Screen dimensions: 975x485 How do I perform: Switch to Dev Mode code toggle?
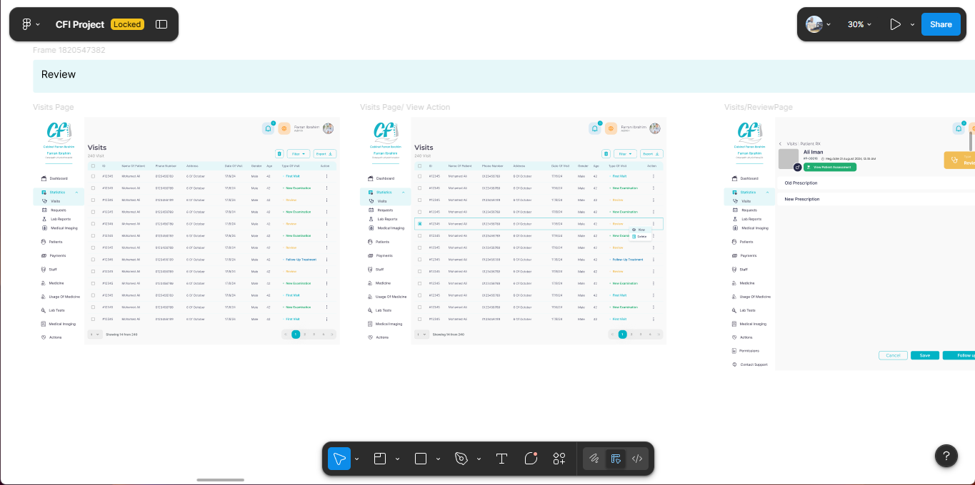pyautogui.click(x=637, y=459)
